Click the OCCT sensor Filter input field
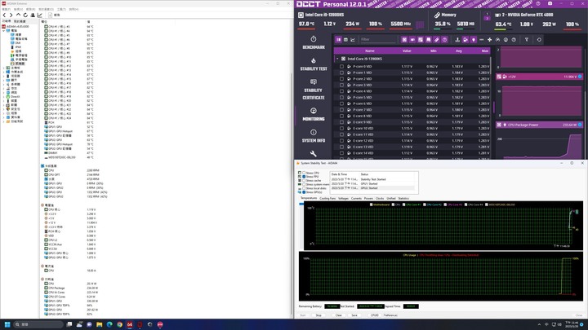The width and height of the screenshot is (588, 330). 377,40
